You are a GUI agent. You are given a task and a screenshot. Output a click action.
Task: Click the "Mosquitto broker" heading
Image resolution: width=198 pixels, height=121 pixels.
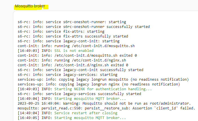[x=30, y=6]
